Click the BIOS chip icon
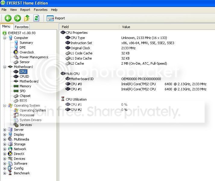Image resolution: width=215 pixels, height=181 pixels. pos(16,101)
